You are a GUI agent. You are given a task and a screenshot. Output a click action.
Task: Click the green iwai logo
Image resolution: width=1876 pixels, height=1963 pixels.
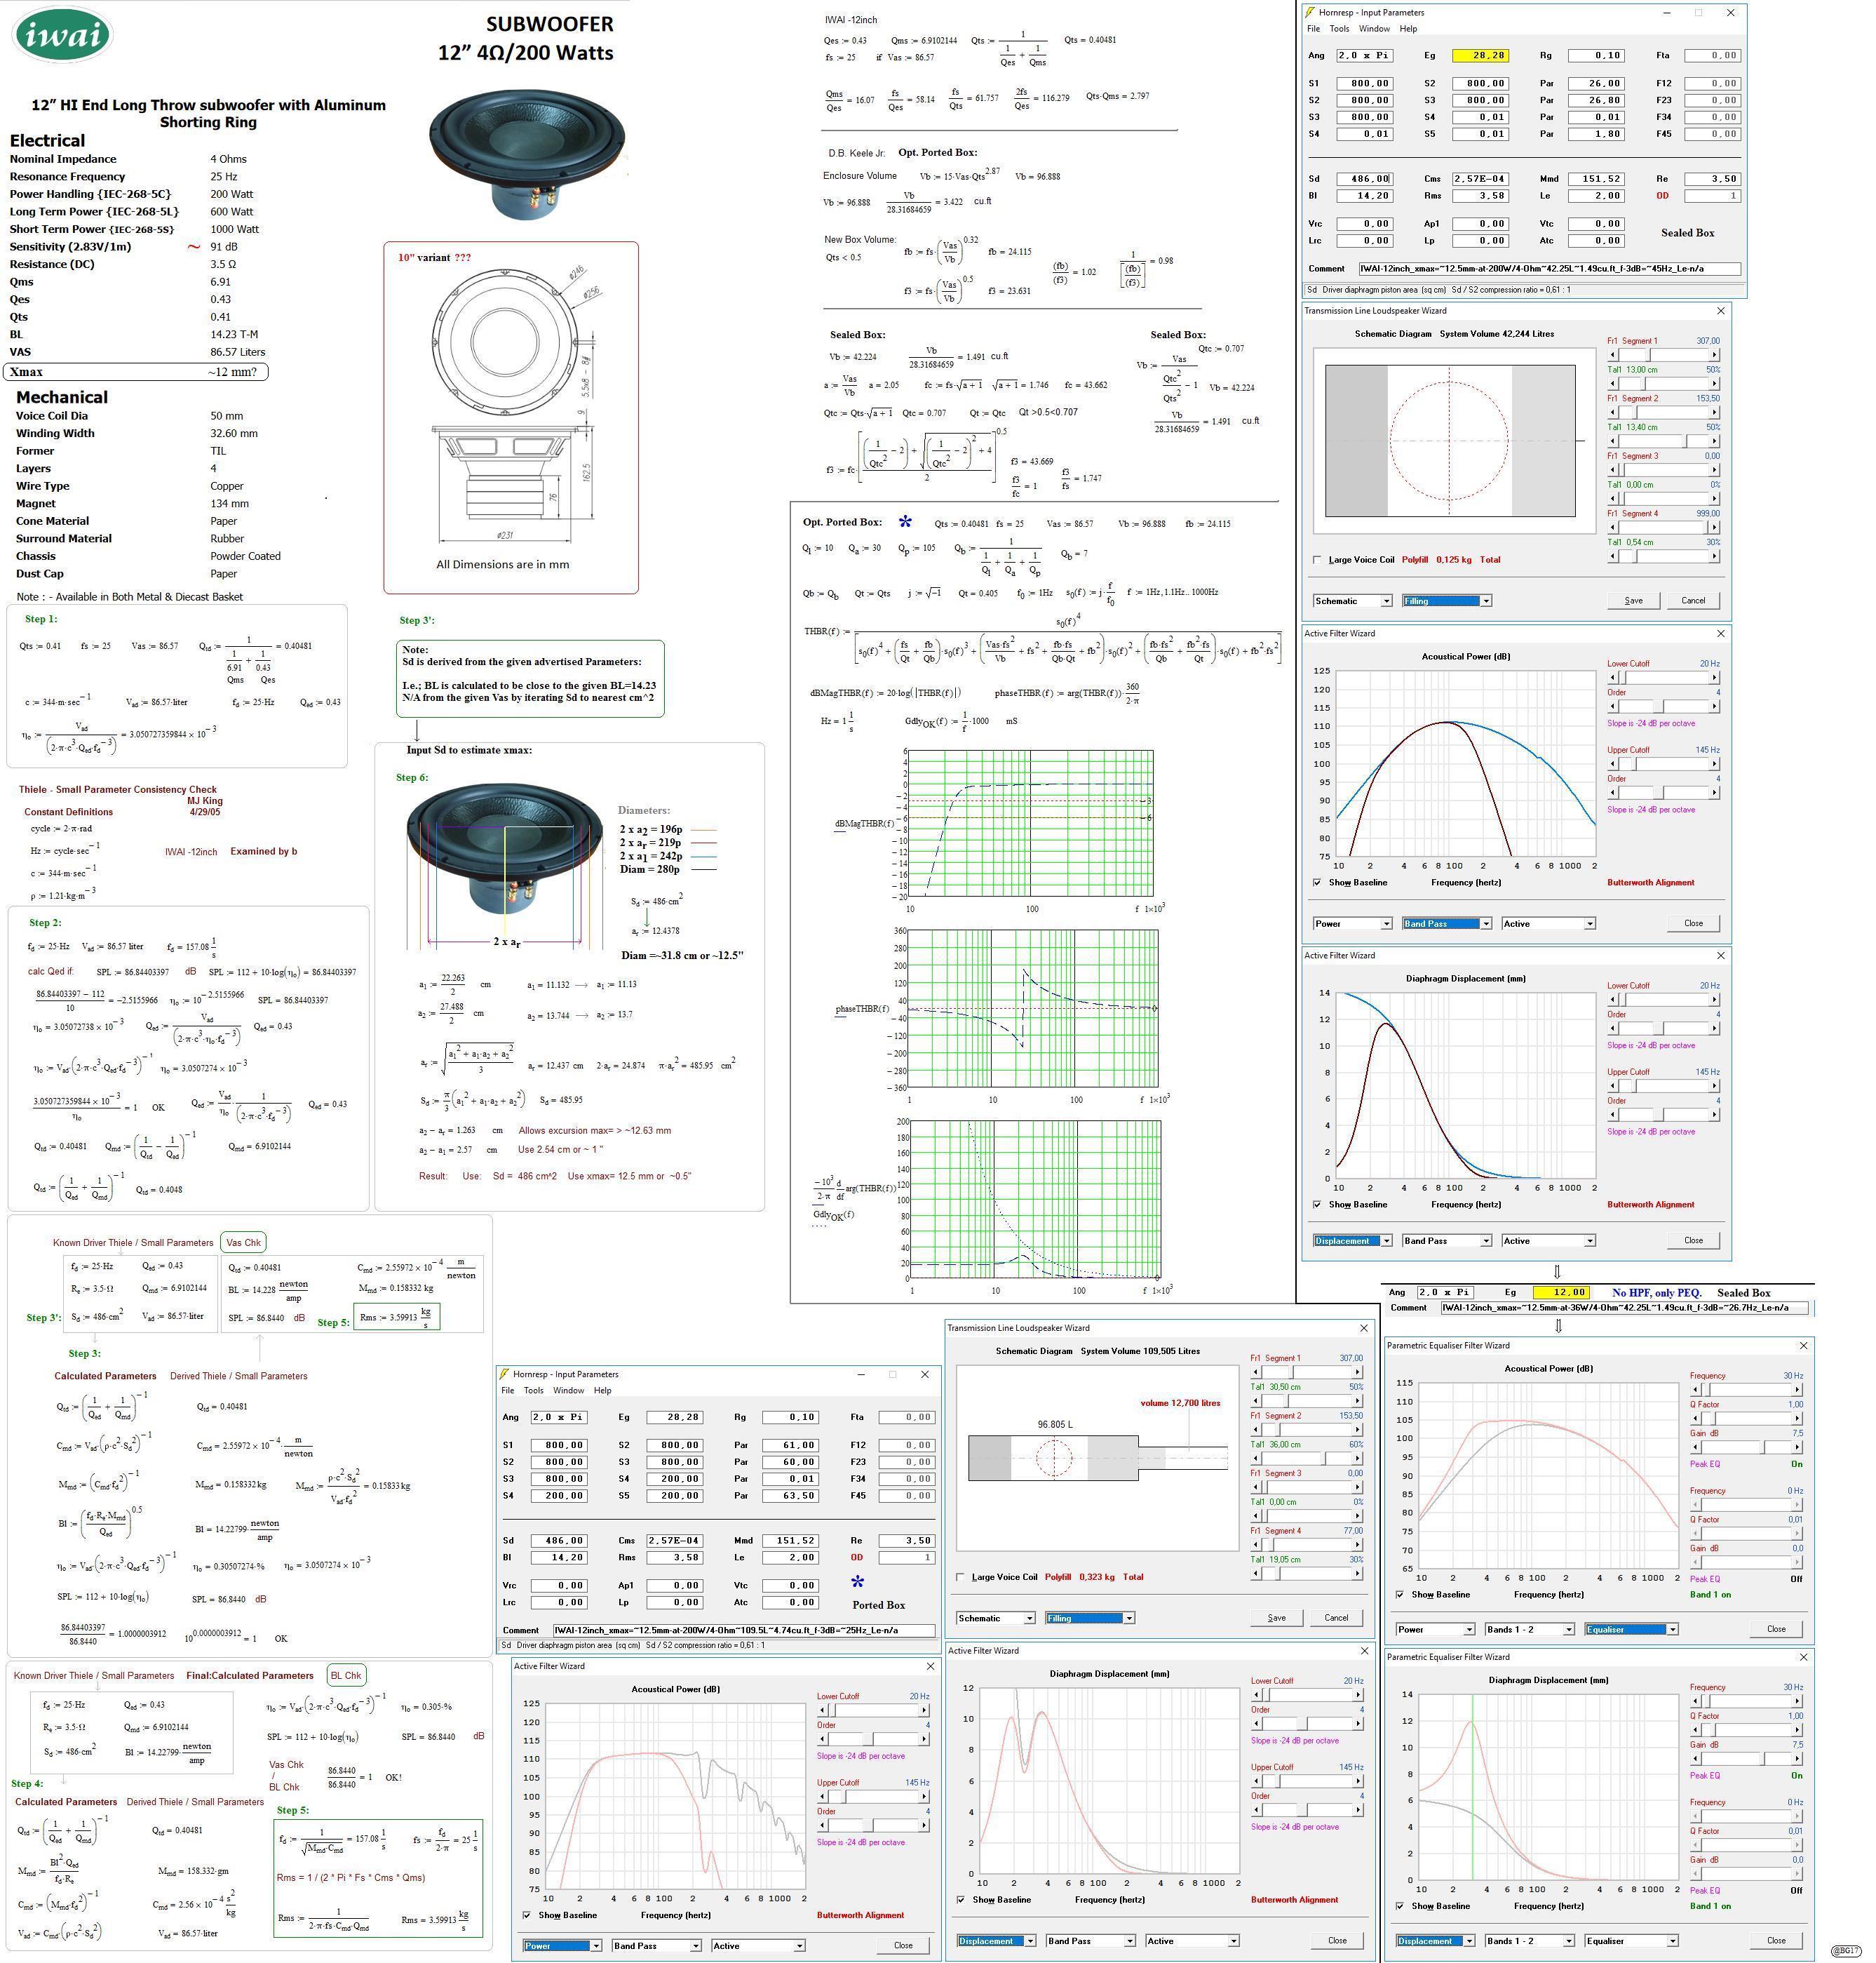(62, 35)
